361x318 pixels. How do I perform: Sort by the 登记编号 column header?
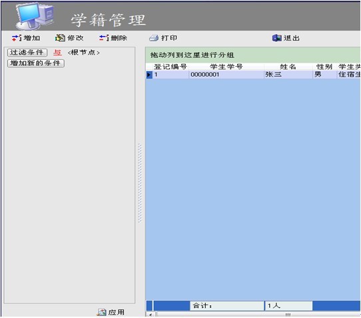[x=171, y=67]
